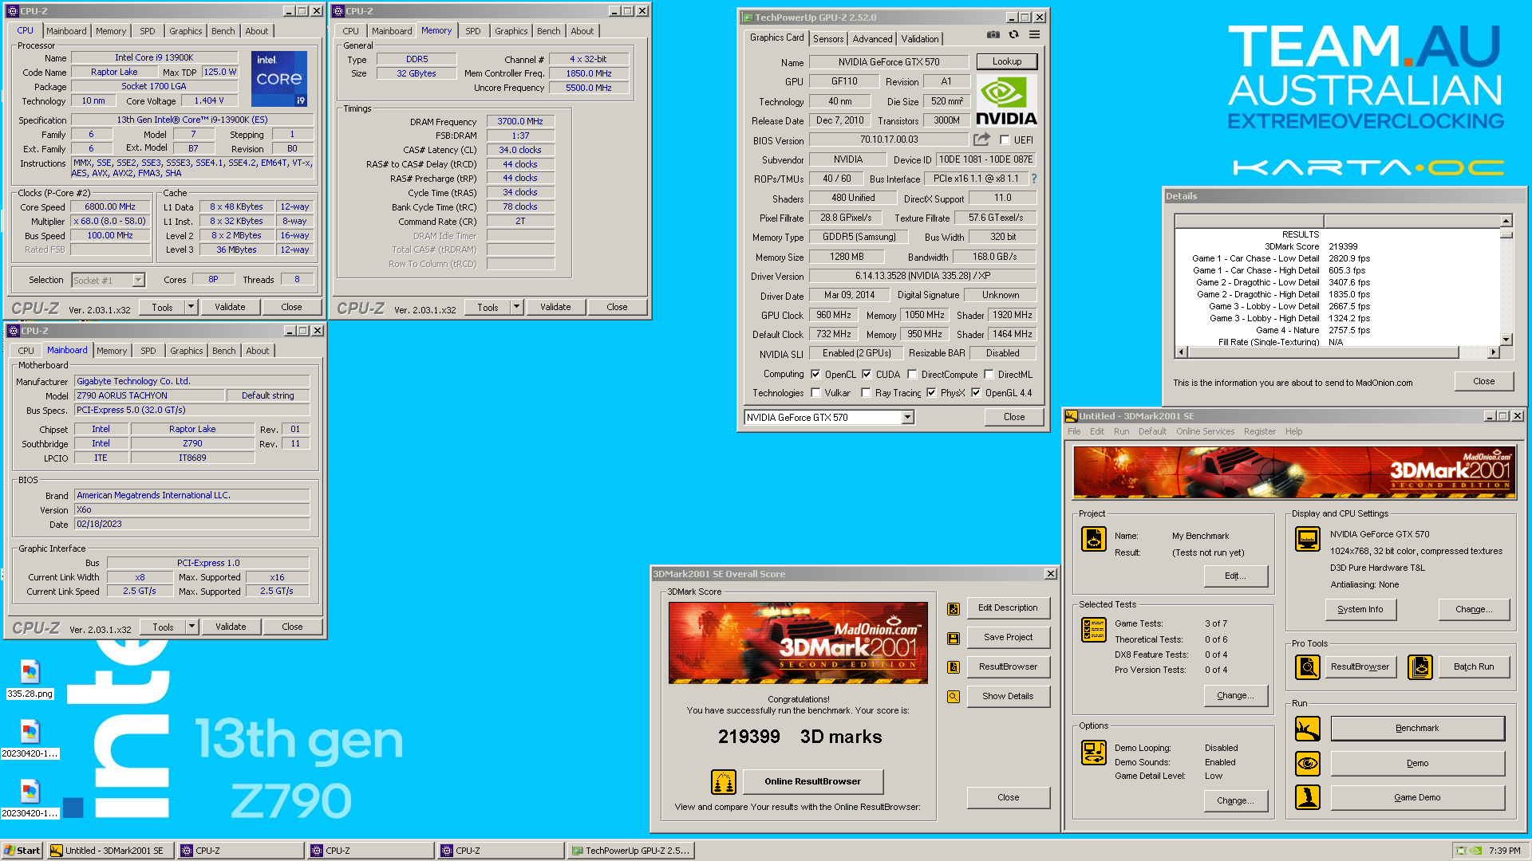Click Validate in Memory CPU-Z window
The height and width of the screenshot is (861, 1532).
tap(555, 307)
